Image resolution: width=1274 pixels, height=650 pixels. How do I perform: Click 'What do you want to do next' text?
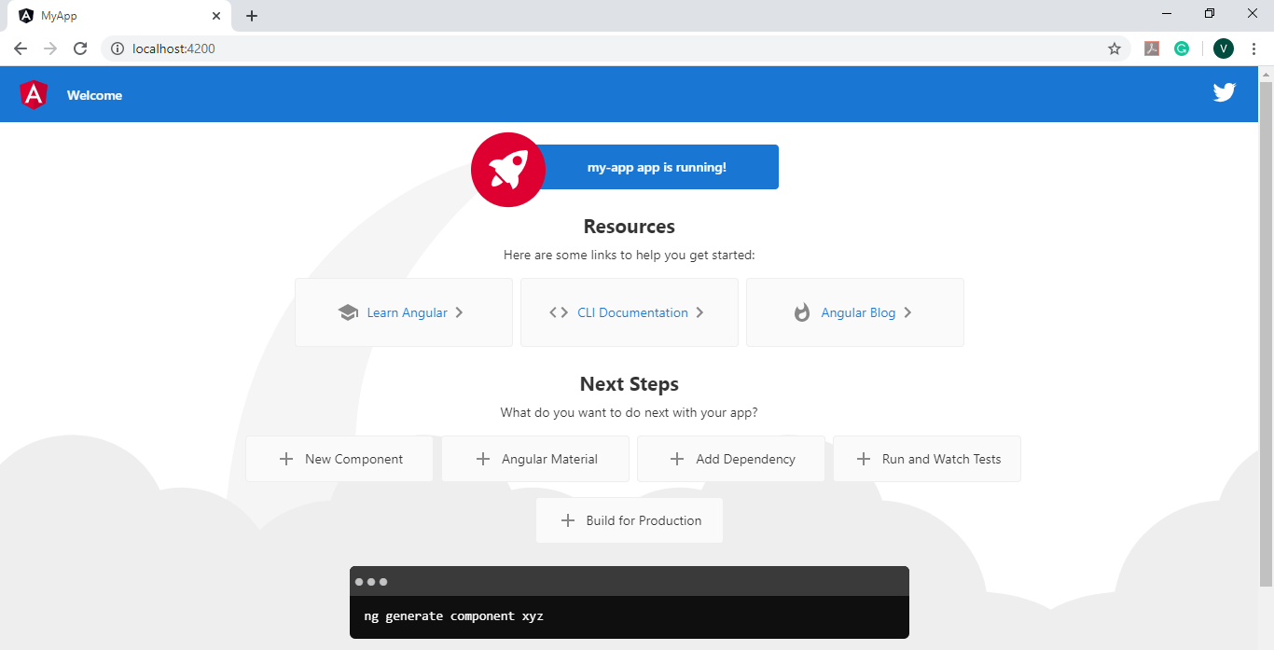[630, 412]
